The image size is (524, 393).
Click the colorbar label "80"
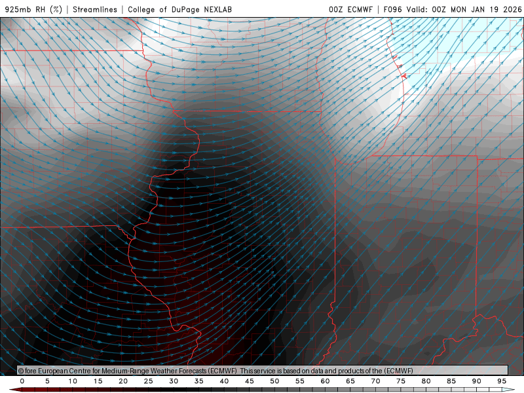(x=426, y=381)
